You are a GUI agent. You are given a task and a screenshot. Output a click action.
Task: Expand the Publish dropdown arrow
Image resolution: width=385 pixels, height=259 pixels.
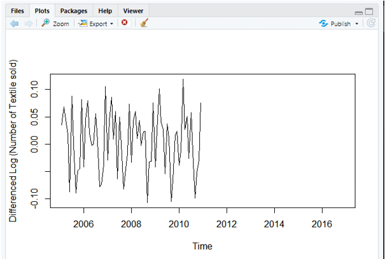357,24
